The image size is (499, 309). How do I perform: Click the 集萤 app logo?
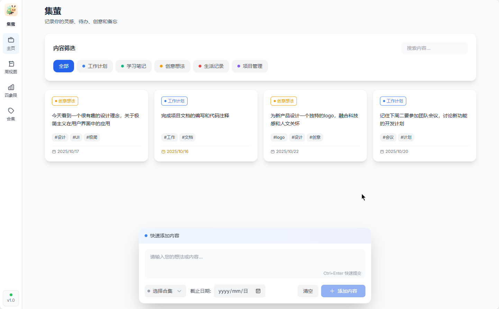click(11, 10)
